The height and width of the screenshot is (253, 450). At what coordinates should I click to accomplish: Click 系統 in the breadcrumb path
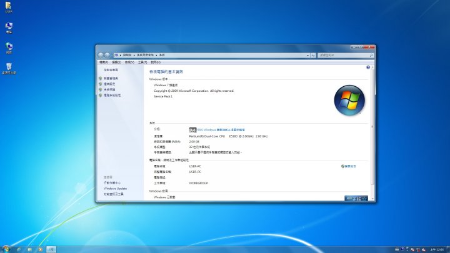pos(162,55)
